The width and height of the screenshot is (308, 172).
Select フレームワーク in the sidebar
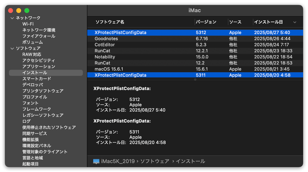point(37,109)
